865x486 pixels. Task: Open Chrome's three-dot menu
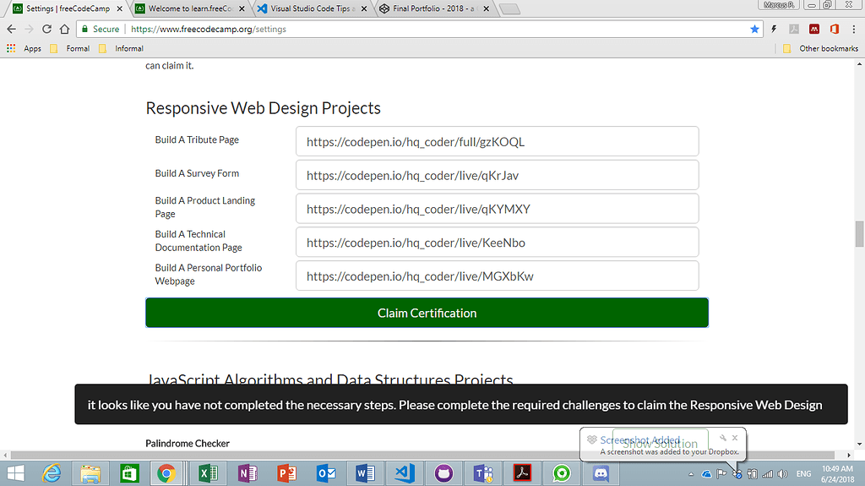[853, 30]
